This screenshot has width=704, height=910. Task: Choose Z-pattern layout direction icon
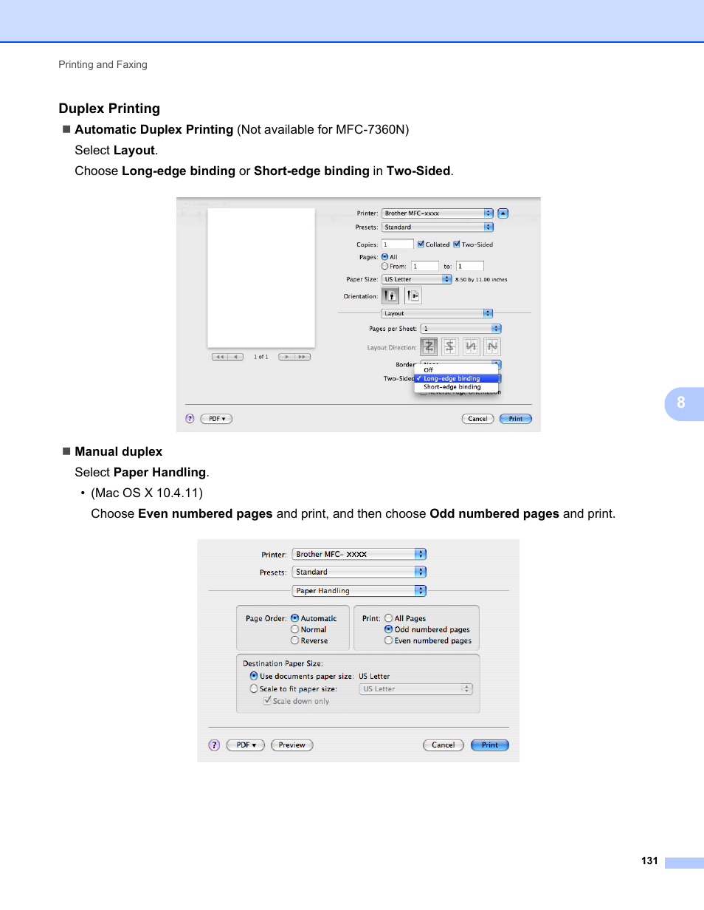[x=429, y=346]
